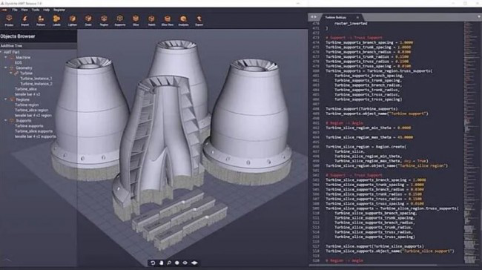Click the Slice tool icon
Image resolution: width=482 pixels, height=270 pixels.
pos(136,20)
